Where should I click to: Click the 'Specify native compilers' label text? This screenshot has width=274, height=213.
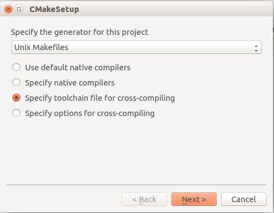(x=70, y=83)
